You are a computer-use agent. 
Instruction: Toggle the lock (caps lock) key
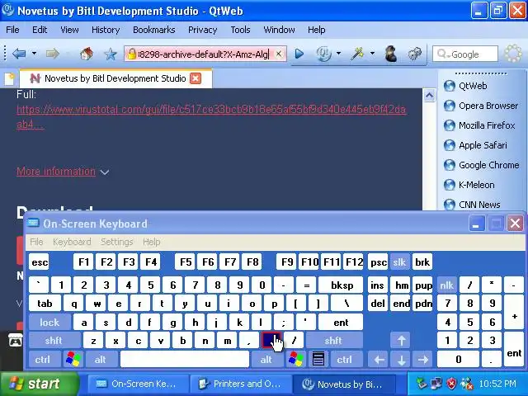49,323
